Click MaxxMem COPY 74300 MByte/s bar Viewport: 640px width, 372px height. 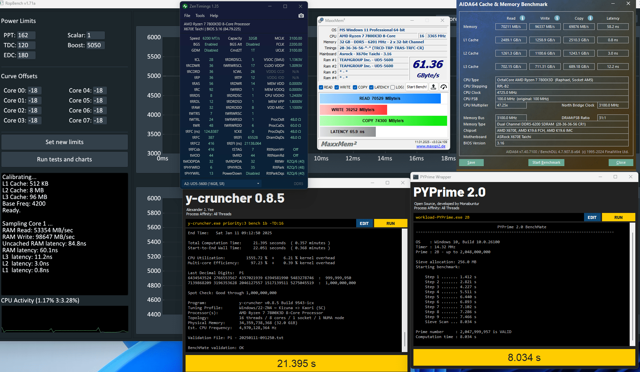[383, 121]
